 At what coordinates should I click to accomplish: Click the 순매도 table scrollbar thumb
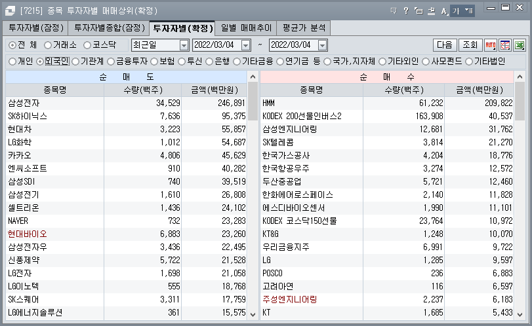pos(253,101)
